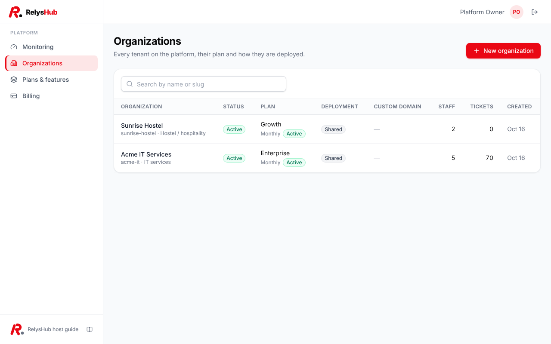Viewport: 551px width, 344px height.
Task: Click plan Active badge in Growth row
Action: coord(294,134)
